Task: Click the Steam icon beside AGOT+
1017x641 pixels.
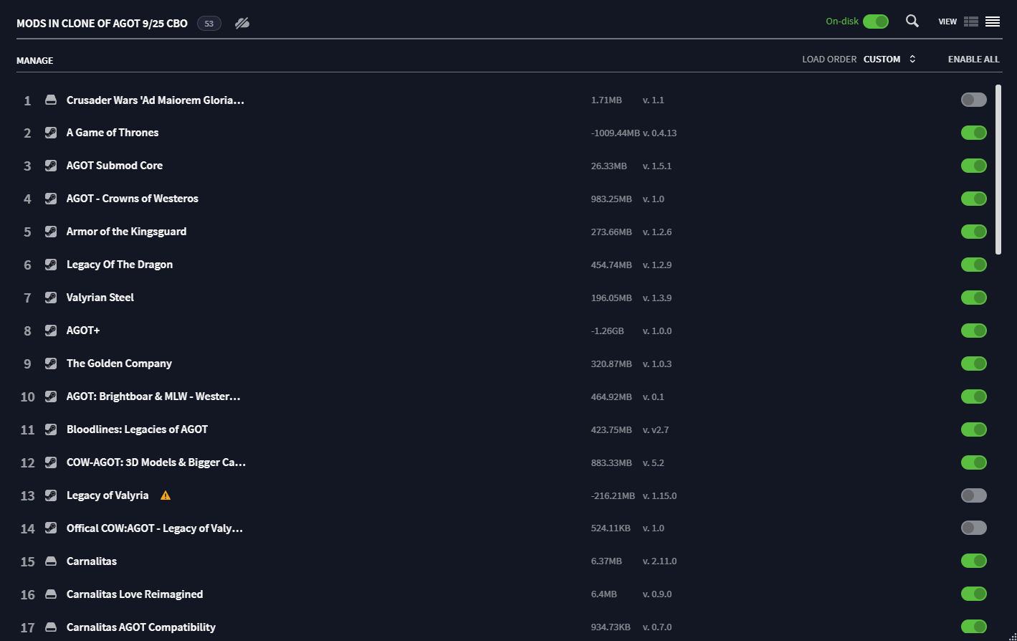Action: pyautogui.click(x=51, y=331)
